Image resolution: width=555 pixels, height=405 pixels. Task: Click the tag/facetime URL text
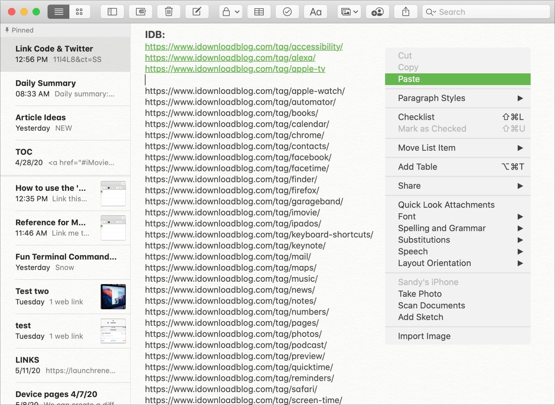(237, 168)
